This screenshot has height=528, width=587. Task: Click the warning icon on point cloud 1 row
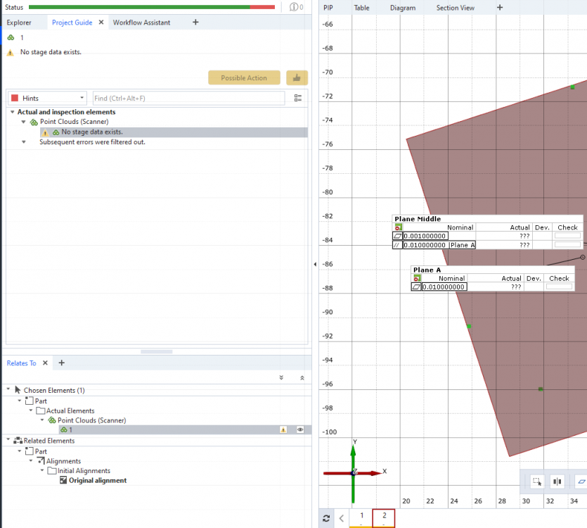[283, 429]
